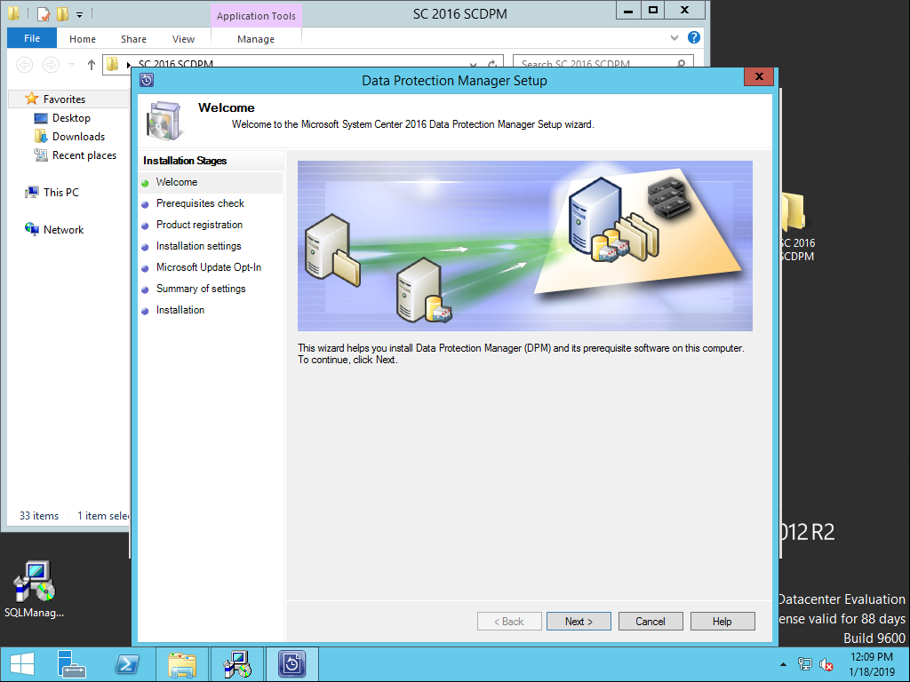Viewport: 910px width, 682px height.
Task: Open the Manage tab under Application Tools
Action: coord(255,38)
